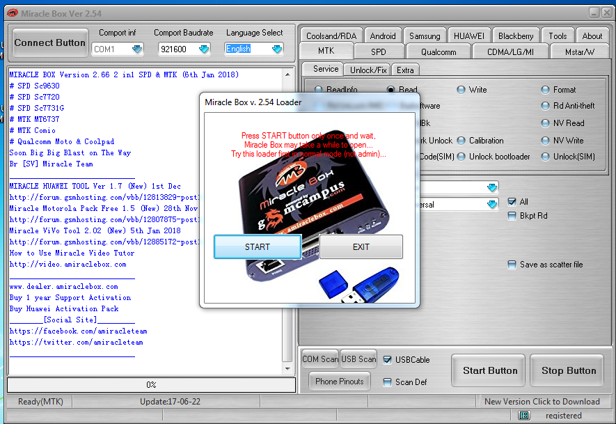Viewport: 616px width, 424px height.
Task: Open the Extra sub-tab
Action: click(405, 70)
